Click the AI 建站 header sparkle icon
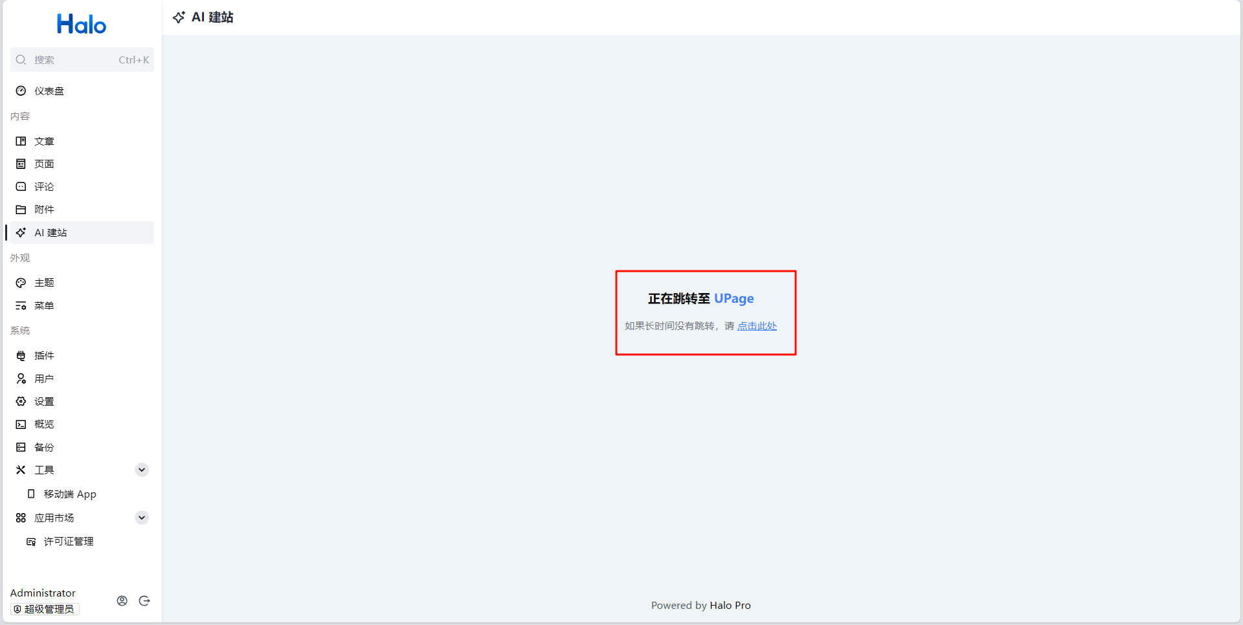 coord(179,17)
